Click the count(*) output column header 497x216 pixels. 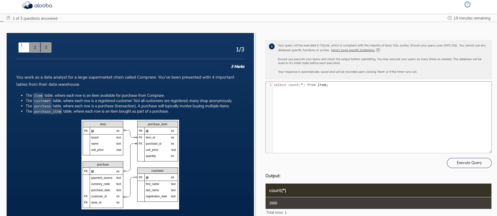tap(378, 190)
